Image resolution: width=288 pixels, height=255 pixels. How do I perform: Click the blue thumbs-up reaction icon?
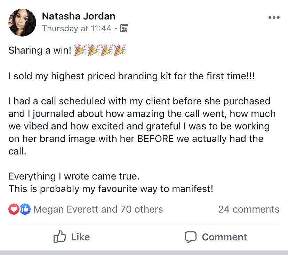[25, 209]
